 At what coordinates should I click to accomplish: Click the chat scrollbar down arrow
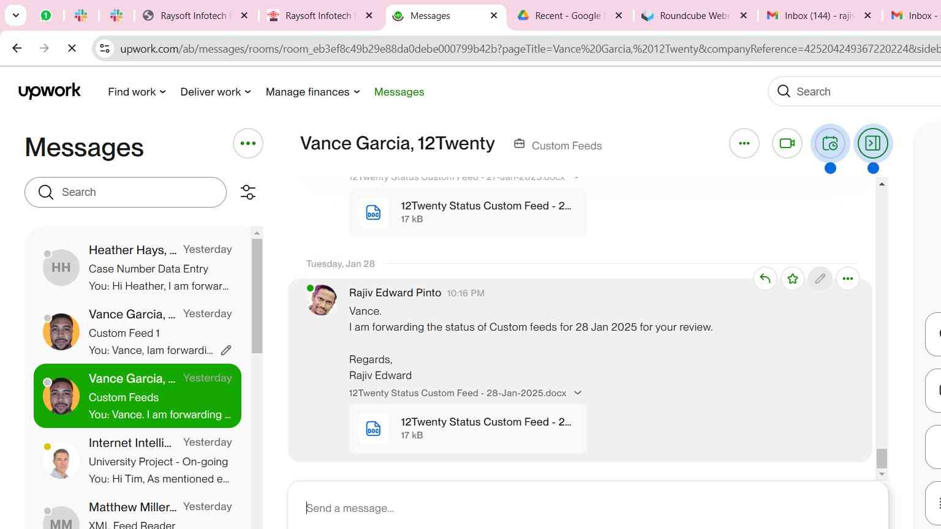click(882, 474)
